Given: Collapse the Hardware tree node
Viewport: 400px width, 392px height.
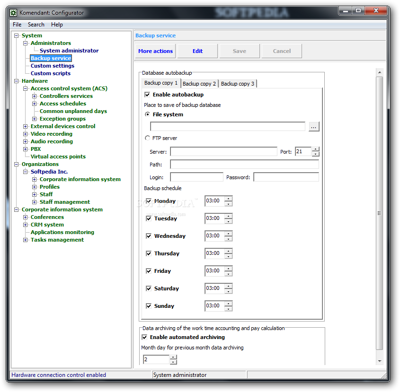Looking at the screenshot, I should [x=16, y=81].
